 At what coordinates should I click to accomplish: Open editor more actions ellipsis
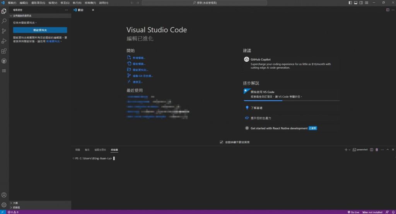click(x=393, y=10)
